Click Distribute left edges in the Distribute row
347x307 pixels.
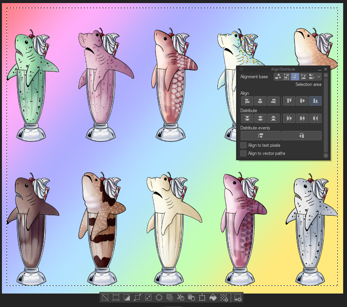point(289,118)
